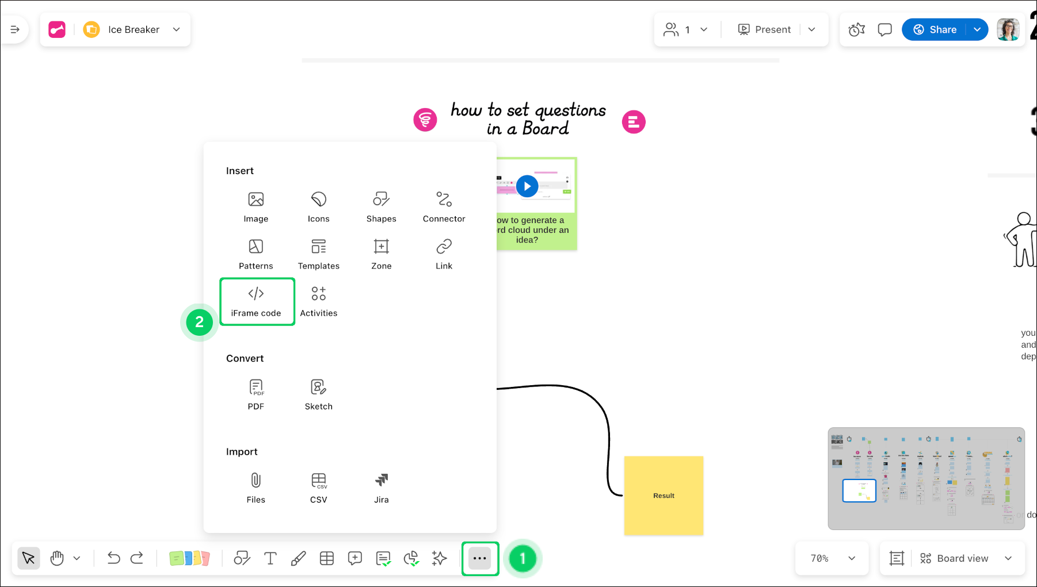Select the pen drawing tool in toolbar

click(298, 558)
